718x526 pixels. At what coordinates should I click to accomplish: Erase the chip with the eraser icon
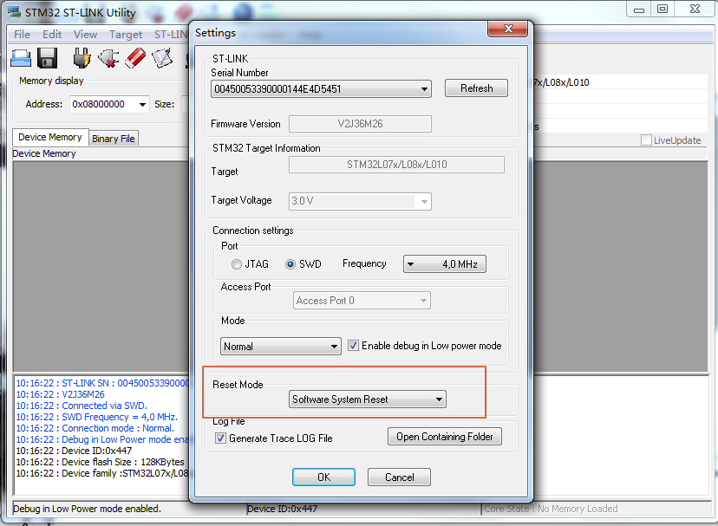click(x=136, y=57)
